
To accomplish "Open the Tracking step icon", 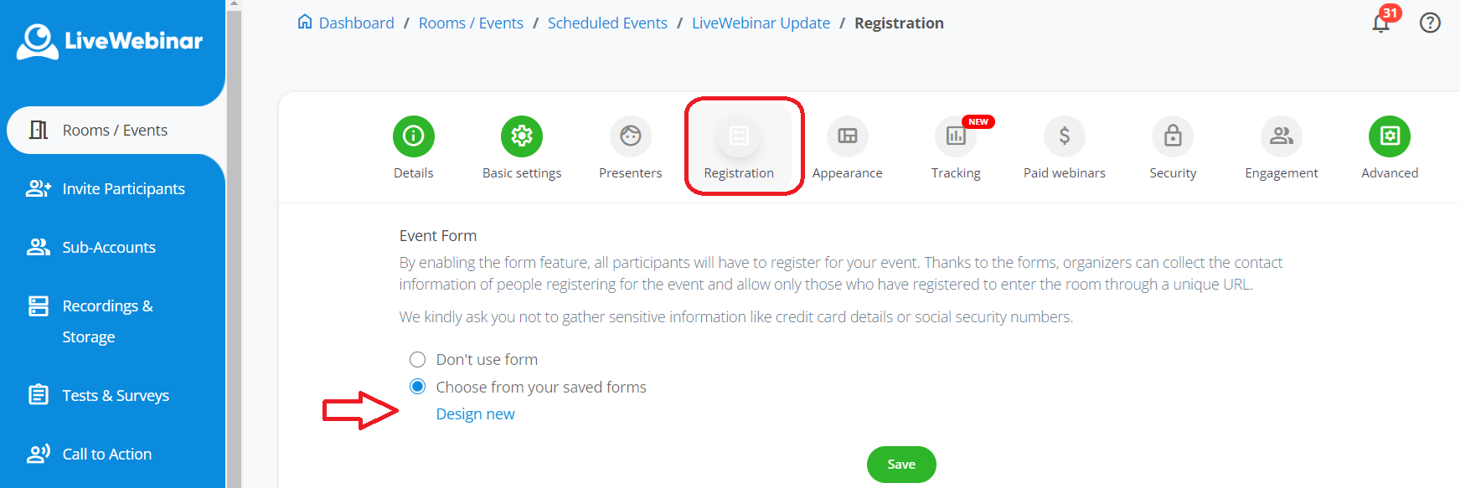I will [956, 136].
